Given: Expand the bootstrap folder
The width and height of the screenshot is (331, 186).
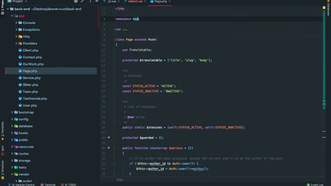Looking at the screenshot, I should 12,113.
